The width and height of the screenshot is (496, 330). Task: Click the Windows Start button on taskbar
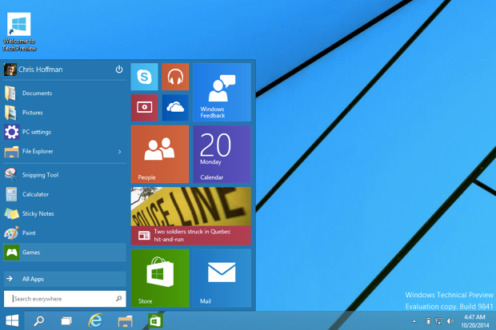click(x=12, y=321)
